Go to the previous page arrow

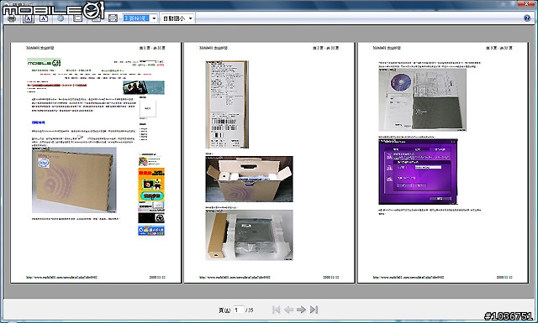(288, 310)
